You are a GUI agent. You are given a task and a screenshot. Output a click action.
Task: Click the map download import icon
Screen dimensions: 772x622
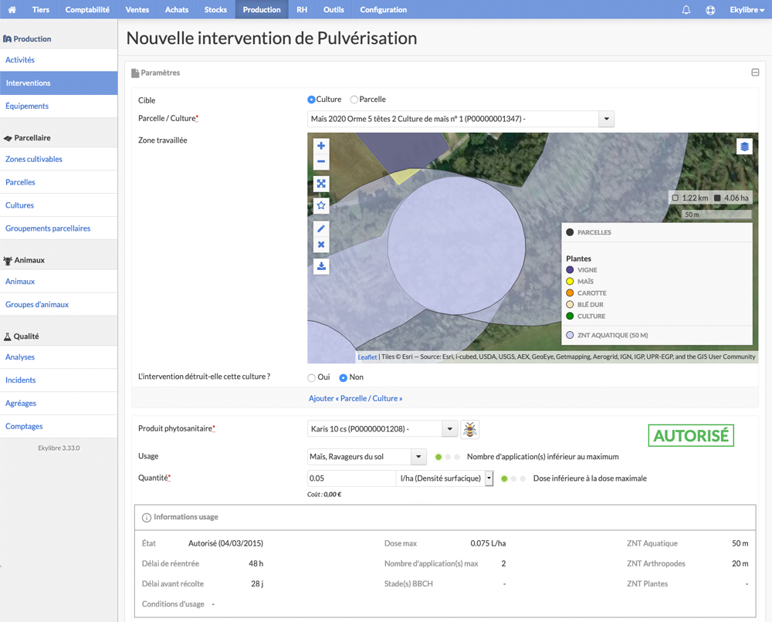pyautogui.click(x=321, y=266)
